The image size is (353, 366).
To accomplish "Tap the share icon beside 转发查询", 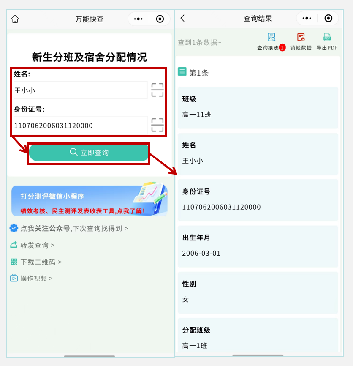I will click(14, 245).
